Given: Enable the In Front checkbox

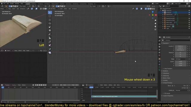Looking at the screenshot, I should (187, 88).
